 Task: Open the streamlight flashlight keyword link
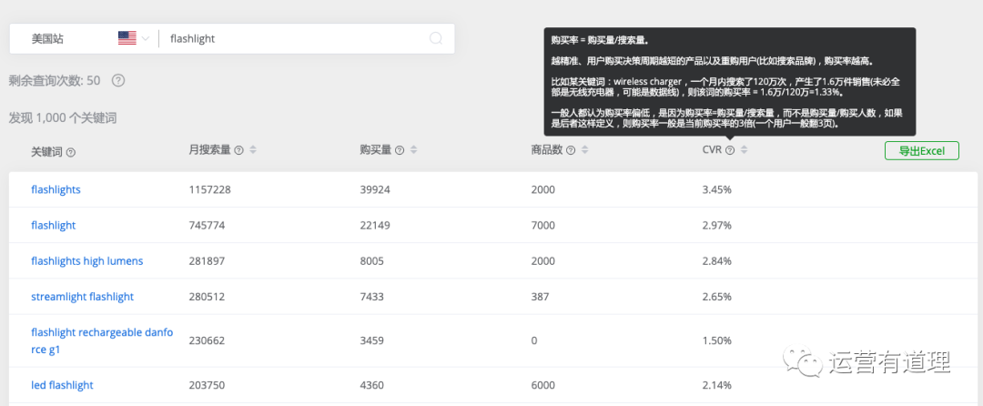coord(82,296)
